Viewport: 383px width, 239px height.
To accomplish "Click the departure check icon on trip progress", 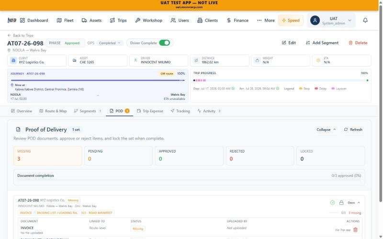I will (233, 88).
